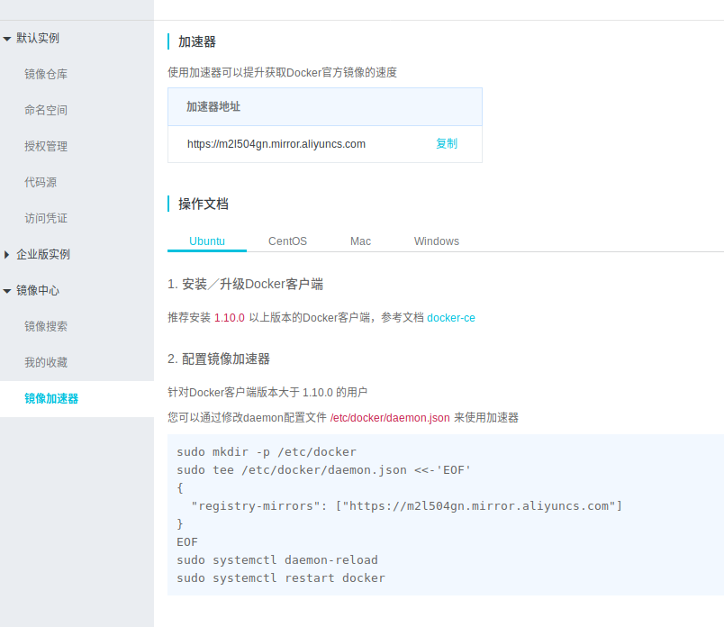The image size is (724, 627).
Task: Click the /etc/docker/daemon.json path text
Action: (390, 418)
